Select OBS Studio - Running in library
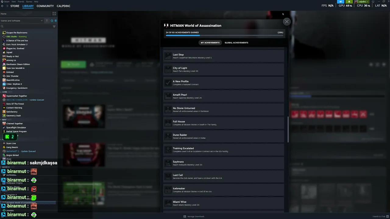390x219 pixels. pyautogui.click(x=16, y=36)
